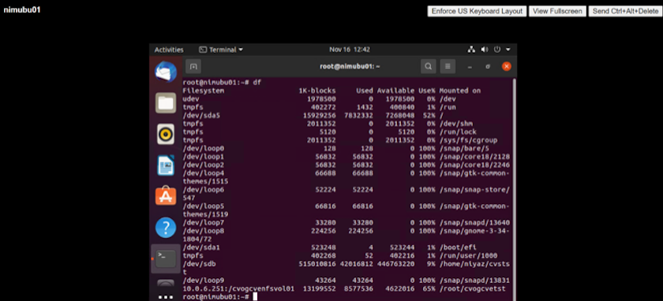Click the 515010816 blocks value
This screenshot has height=301, width=663.
point(317,264)
